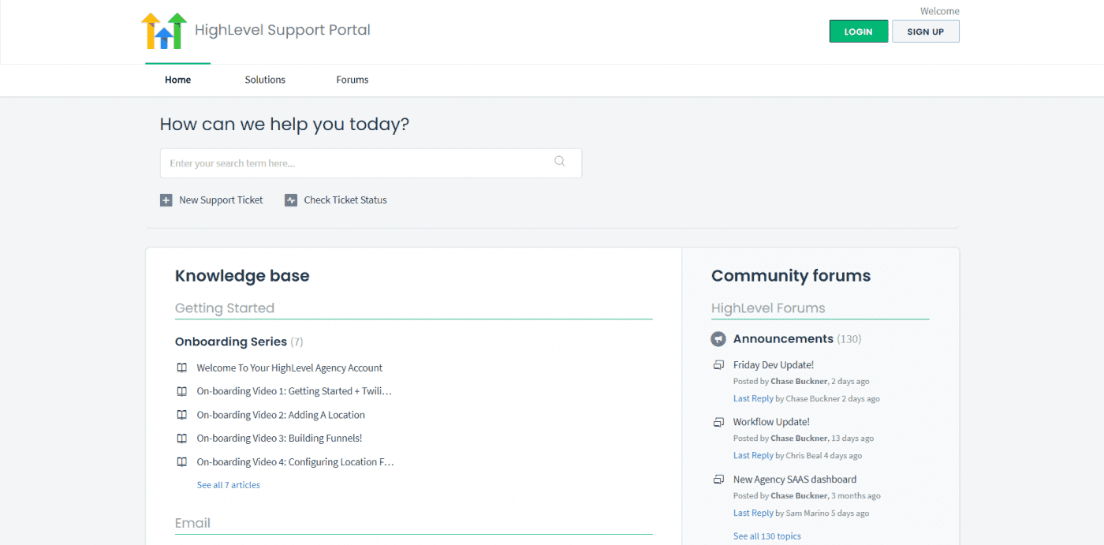Image resolution: width=1104 pixels, height=545 pixels.
Task: Click discussion icon next to Friday Dev Update!
Action: (x=718, y=365)
